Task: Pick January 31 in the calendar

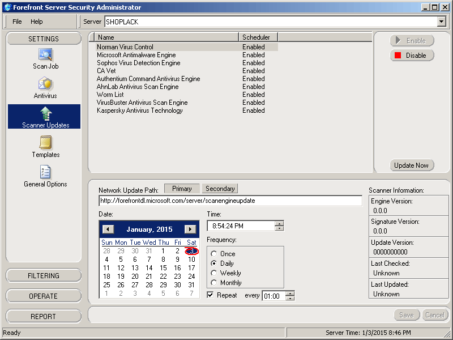Action: point(191,285)
